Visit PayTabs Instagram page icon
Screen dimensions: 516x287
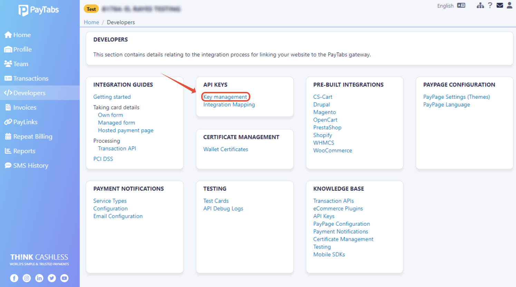27,278
